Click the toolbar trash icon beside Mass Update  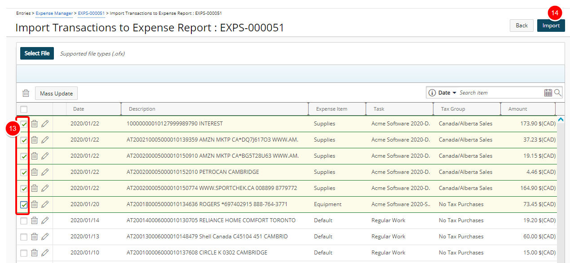tap(26, 93)
